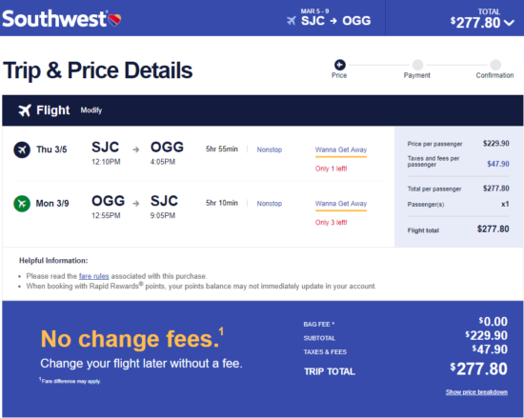524x418 pixels.
Task: Click the green returning flight icon
Action: click(x=22, y=204)
